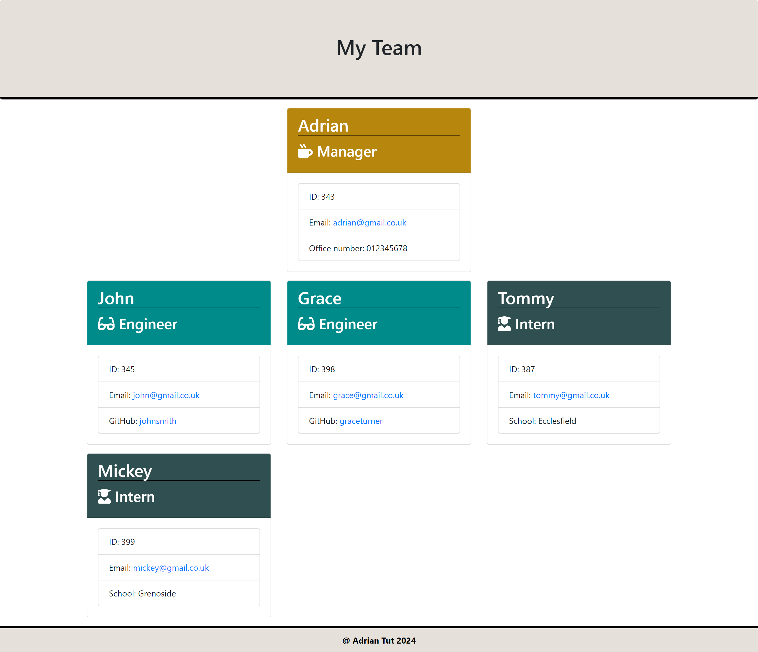Click Grace's Engineer glasses icon

click(x=306, y=324)
